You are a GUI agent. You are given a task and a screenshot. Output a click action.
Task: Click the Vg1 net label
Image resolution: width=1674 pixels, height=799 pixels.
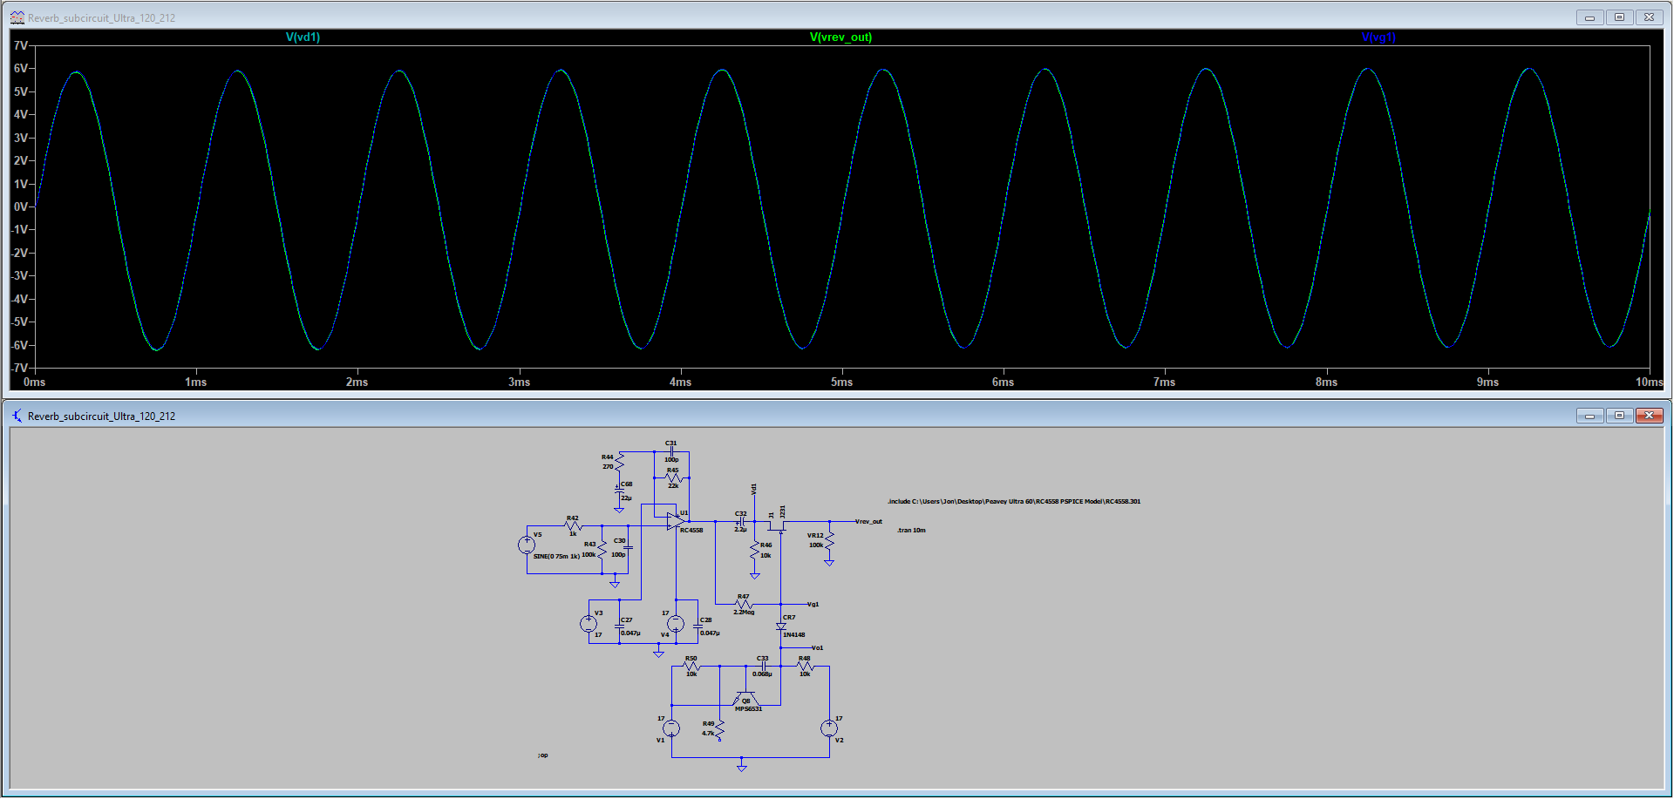[x=813, y=604]
